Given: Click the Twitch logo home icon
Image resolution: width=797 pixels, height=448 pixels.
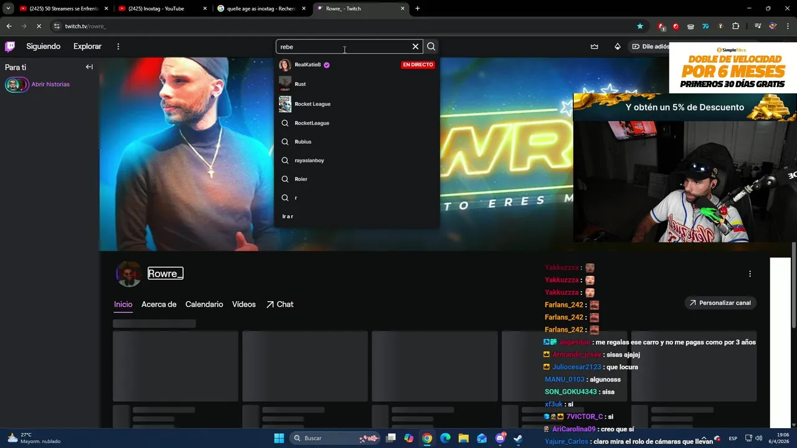Looking at the screenshot, I should 10,47.
